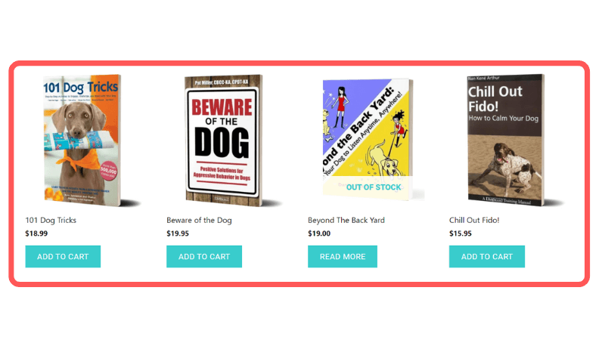This screenshot has height=340, width=605.
Task: Click the $18.99 price label
Action: pos(36,233)
